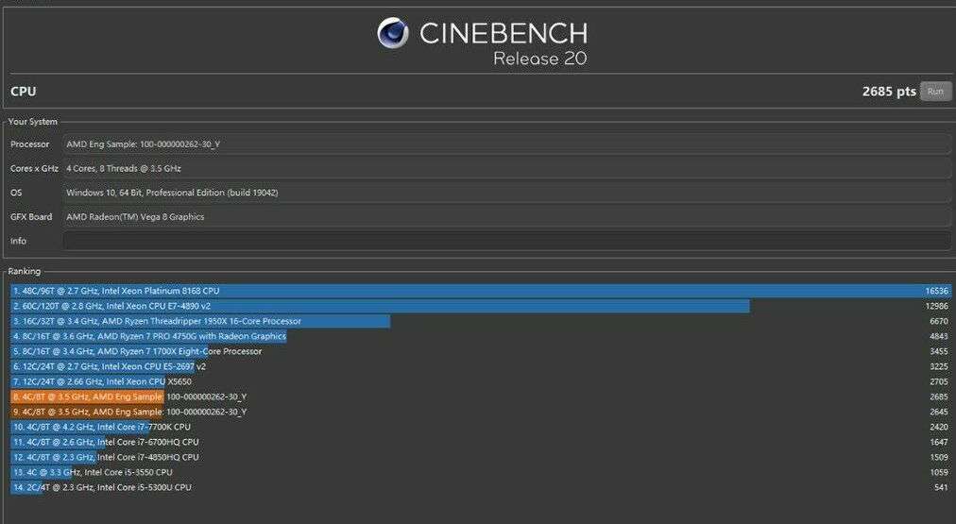
Task: Select the Xeon E7-4890 v2 ranking row
Action: 481,306
